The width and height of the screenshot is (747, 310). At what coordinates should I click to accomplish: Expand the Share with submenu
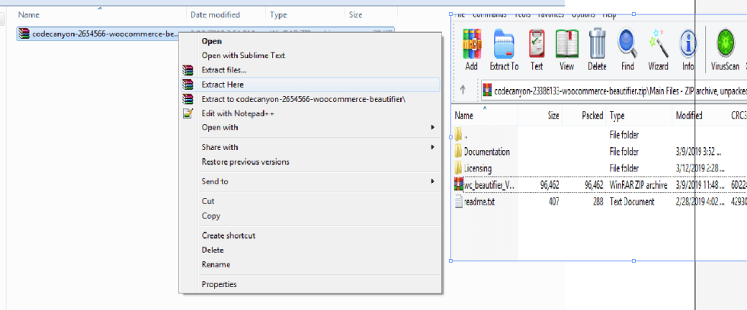309,147
